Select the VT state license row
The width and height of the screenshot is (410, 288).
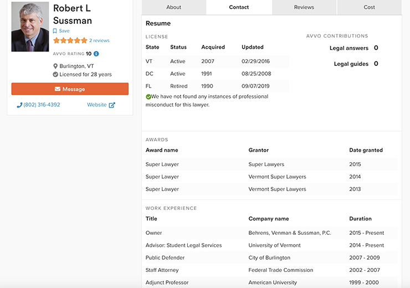[217, 61]
